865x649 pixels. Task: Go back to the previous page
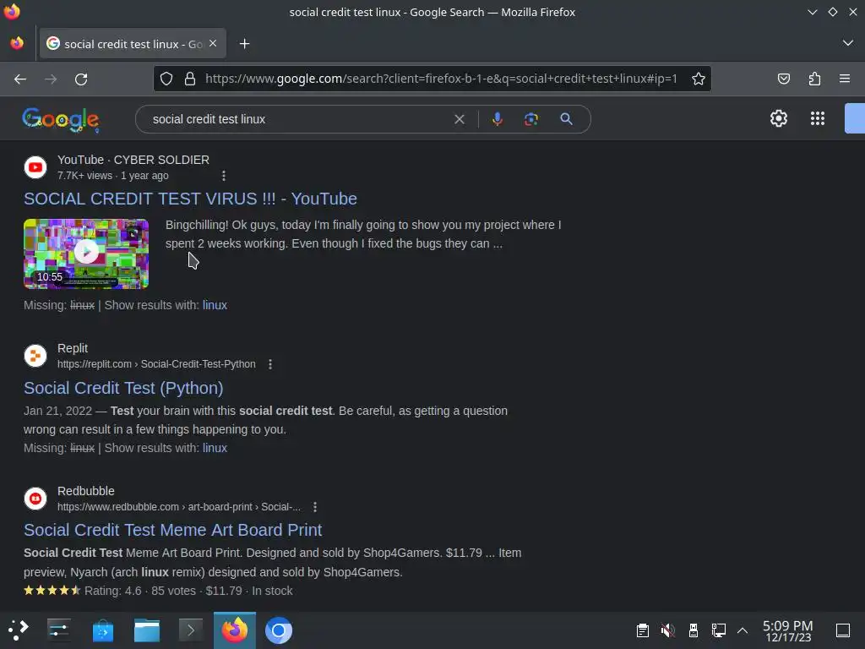20,79
